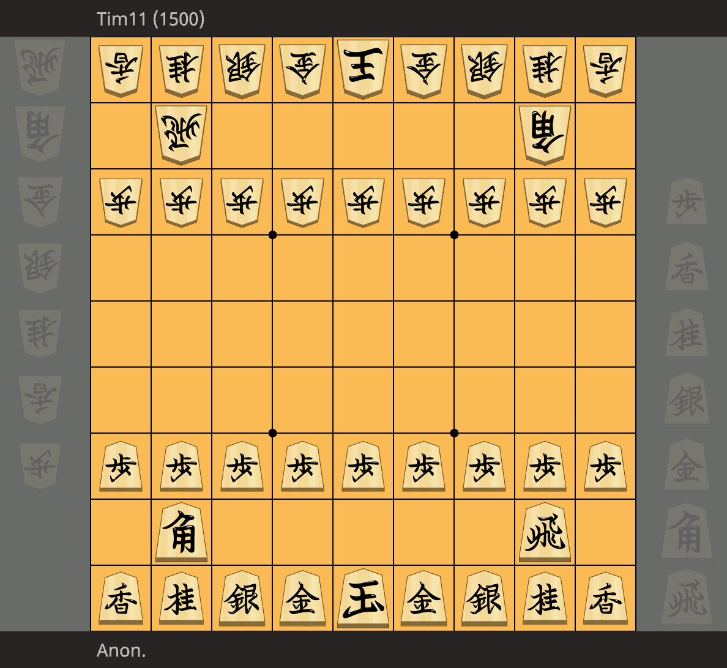Select bottom gold (金) right of the king

(x=423, y=598)
